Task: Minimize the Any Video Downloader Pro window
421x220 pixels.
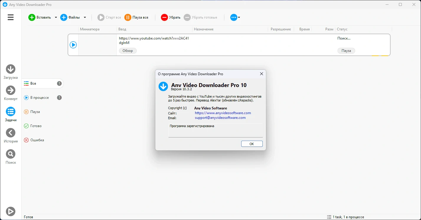Action: point(387,4)
